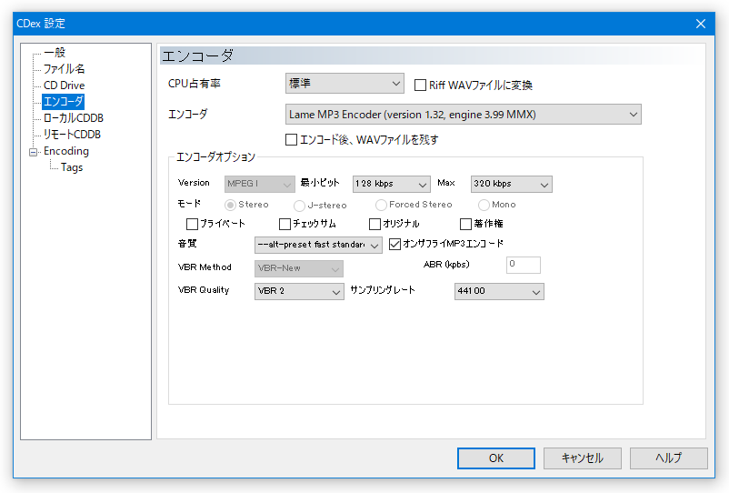The image size is (729, 493).
Task: Select the J-stereo radio button
Action: click(299, 205)
